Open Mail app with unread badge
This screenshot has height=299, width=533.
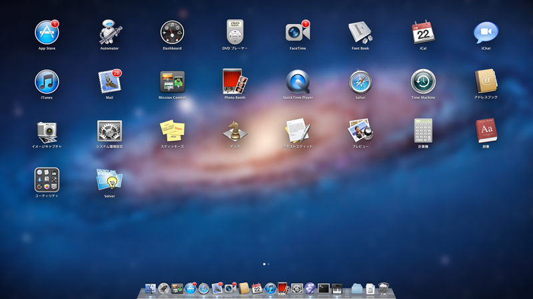pos(109,82)
